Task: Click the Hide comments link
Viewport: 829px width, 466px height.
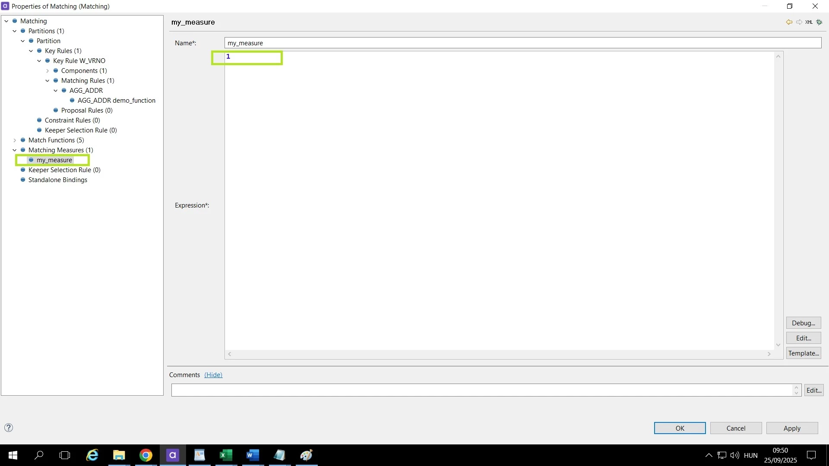Action: (x=213, y=375)
